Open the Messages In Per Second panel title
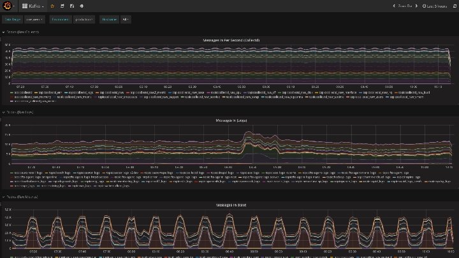The width and height of the screenshot is (459, 258). pos(231,40)
